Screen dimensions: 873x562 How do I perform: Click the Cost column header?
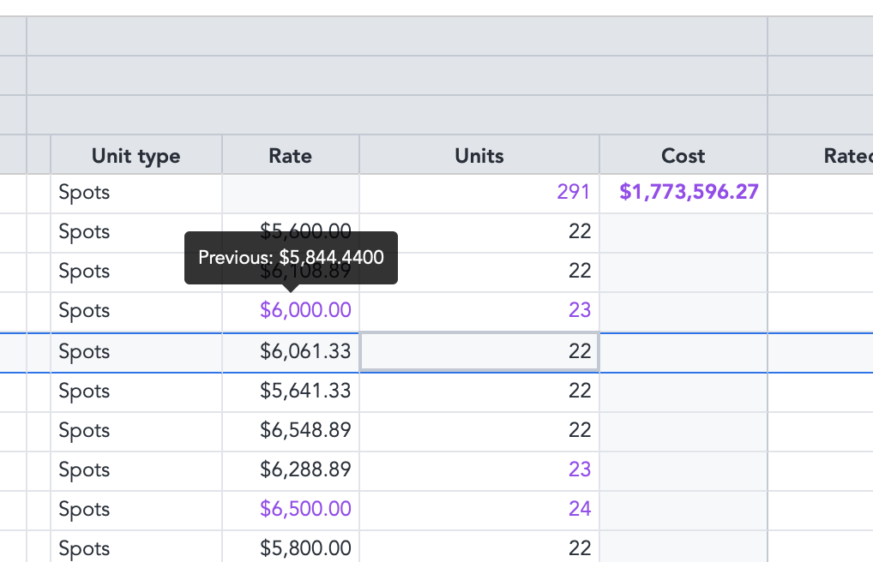click(x=683, y=155)
